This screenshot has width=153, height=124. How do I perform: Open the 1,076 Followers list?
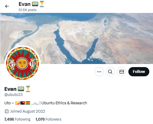point(48,119)
